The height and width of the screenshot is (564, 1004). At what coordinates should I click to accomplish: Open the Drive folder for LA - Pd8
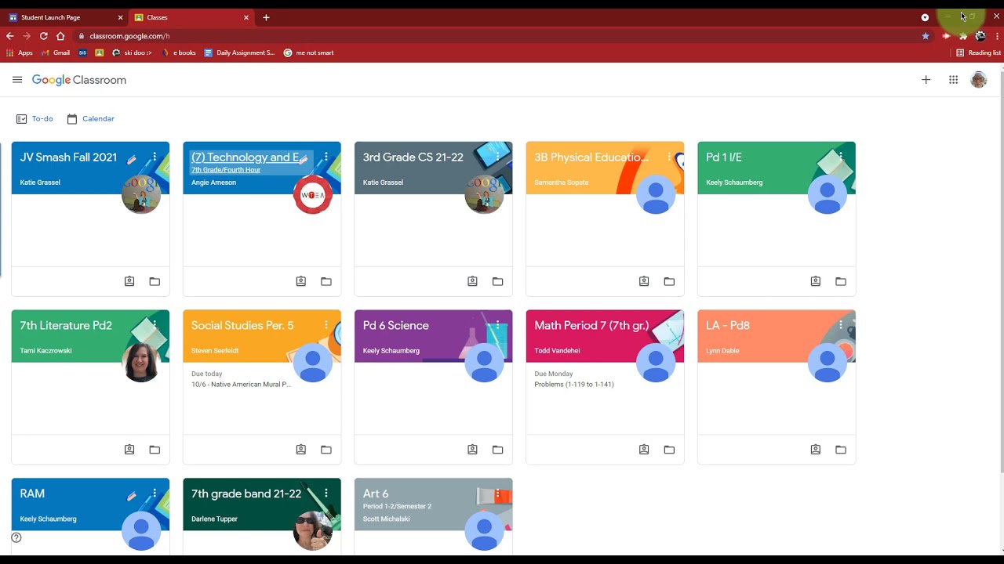pos(841,450)
